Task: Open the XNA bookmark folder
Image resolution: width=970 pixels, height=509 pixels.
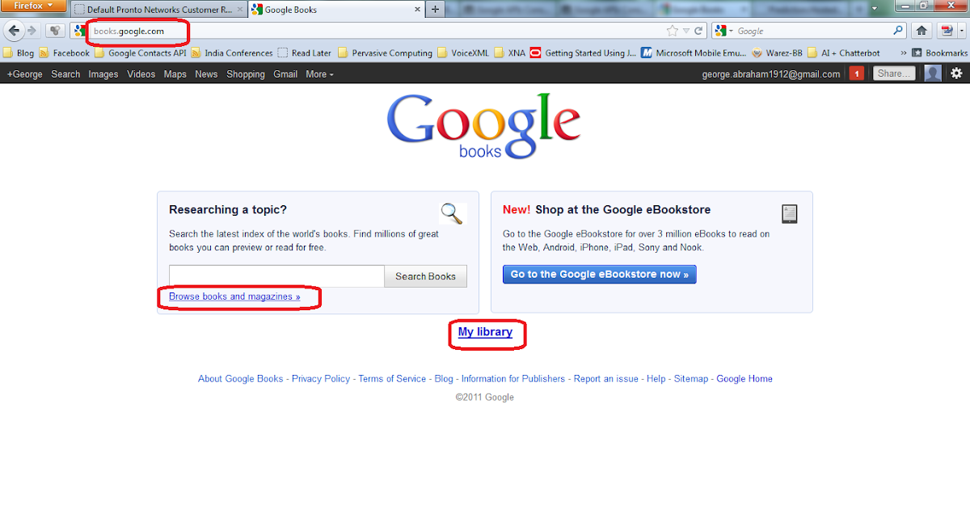Action: pos(510,53)
